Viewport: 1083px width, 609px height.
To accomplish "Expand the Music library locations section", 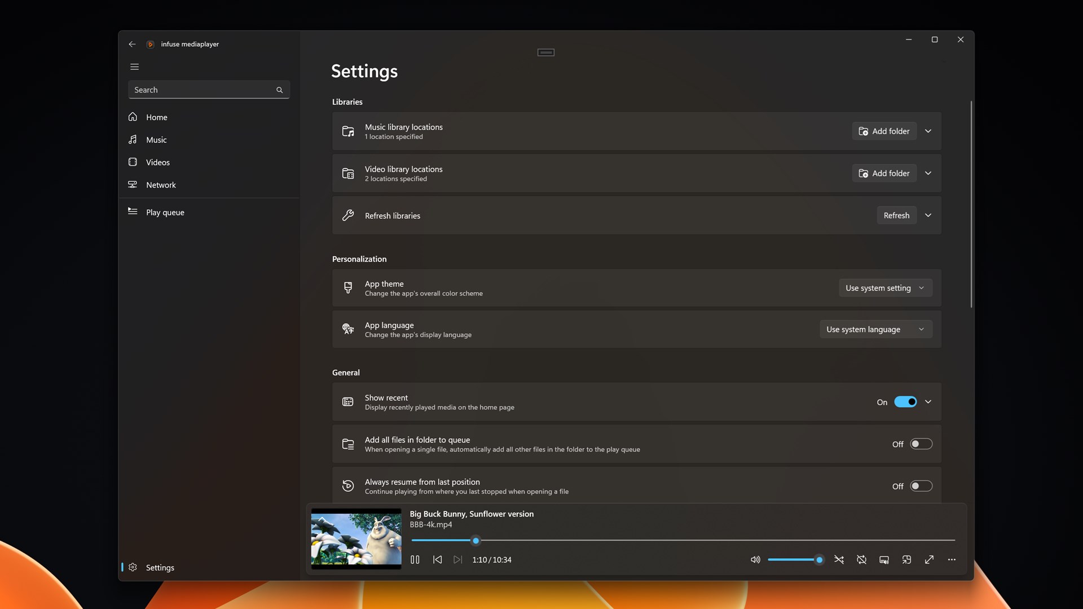I will [928, 131].
